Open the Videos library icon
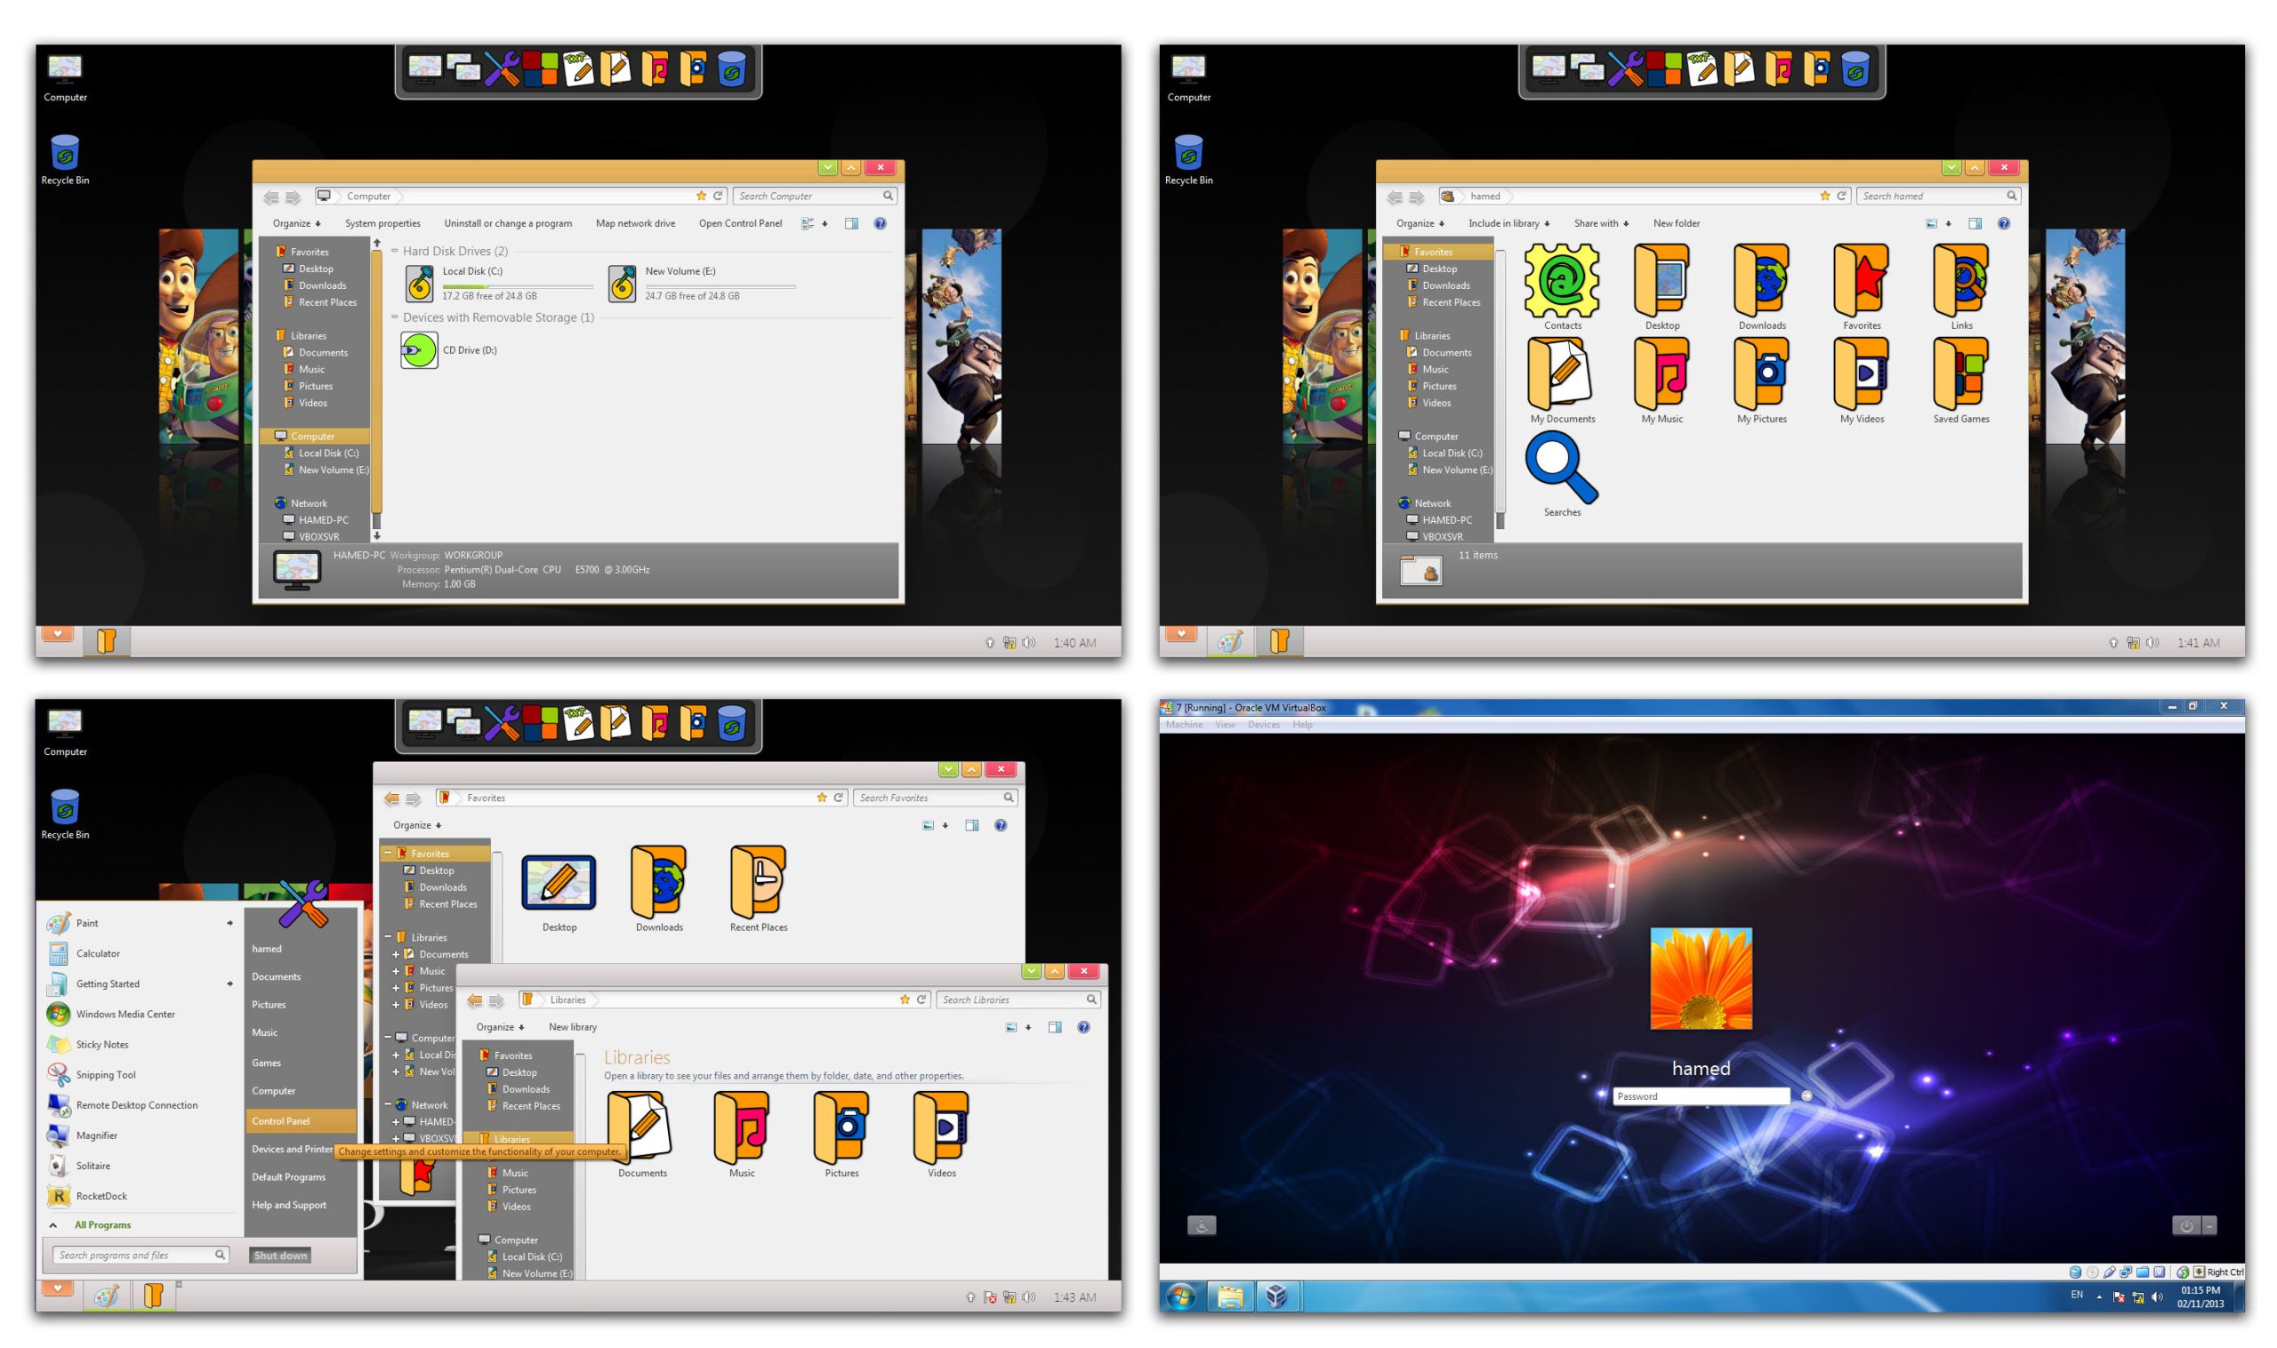The image size is (2277, 1348). coord(941,1127)
